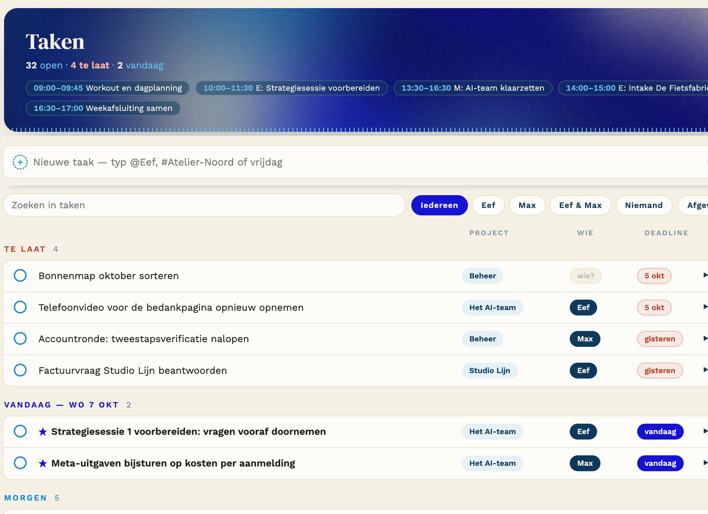Click the MORGEN section heading

click(x=26, y=498)
